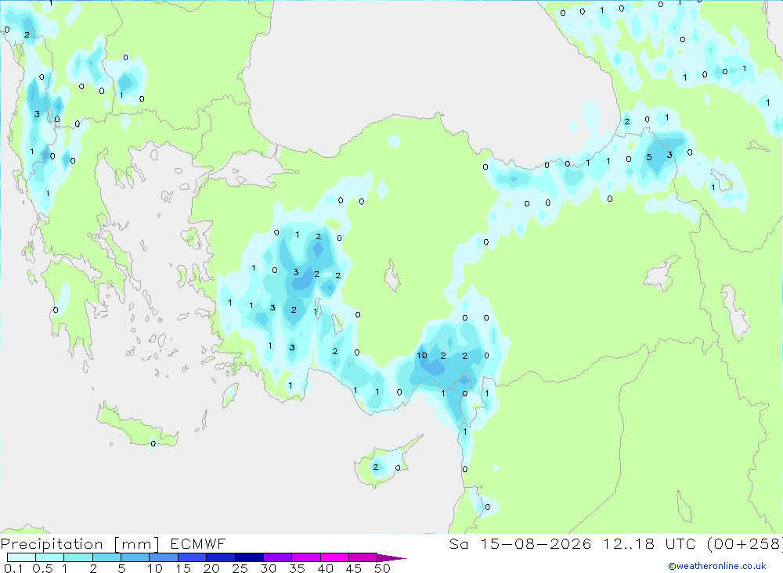Click the '35' legend label
The height and width of the screenshot is (573, 783).
point(297,568)
